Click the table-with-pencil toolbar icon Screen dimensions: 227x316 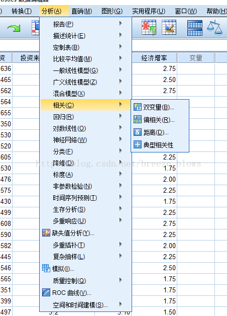point(169,27)
